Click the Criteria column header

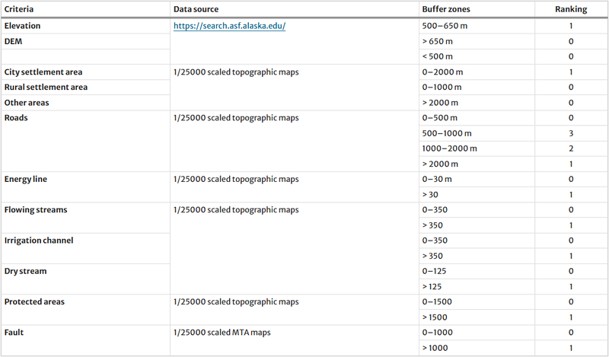click(x=21, y=9)
